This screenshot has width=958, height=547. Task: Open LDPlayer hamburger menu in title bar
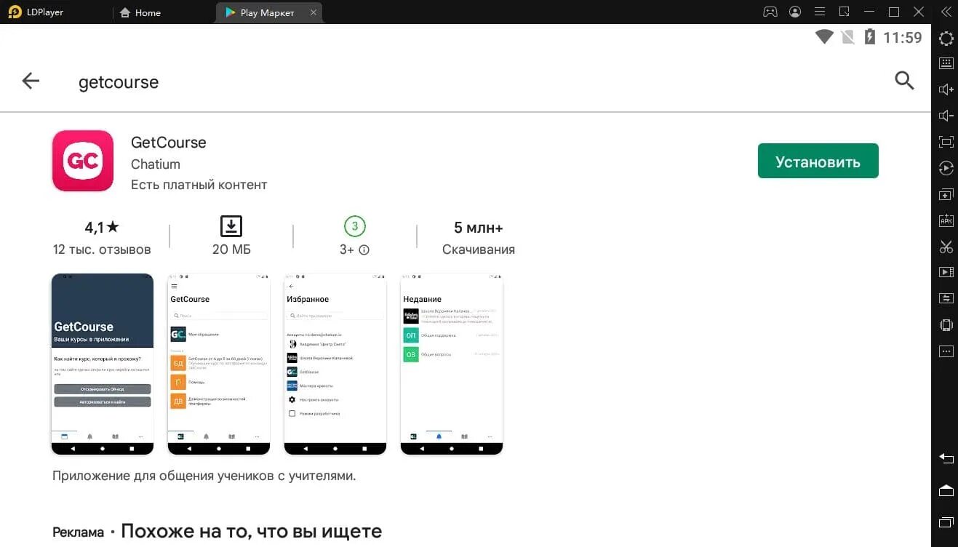[820, 12]
